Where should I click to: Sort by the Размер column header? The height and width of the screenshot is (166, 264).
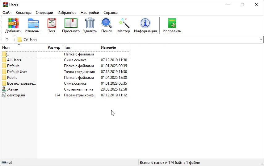click(49, 47)
